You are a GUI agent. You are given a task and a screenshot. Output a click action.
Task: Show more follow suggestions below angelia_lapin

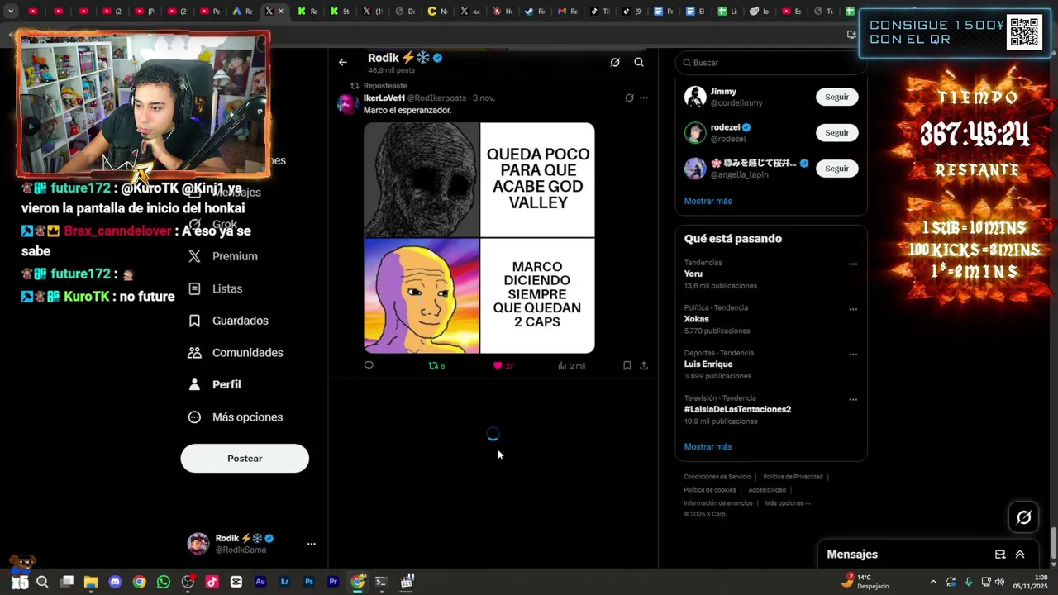click(x=708, y=201)
